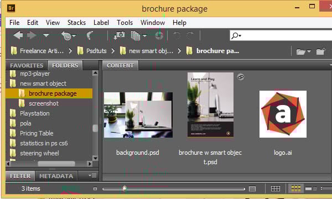Select the logo.ai thumbnail
Screen dimensions: 332x199
[x=283, y=114]
